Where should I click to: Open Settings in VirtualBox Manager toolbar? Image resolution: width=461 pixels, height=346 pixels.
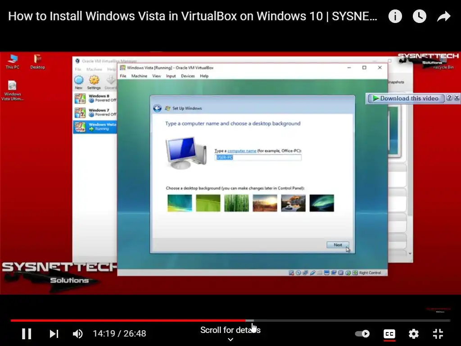click(x=94, y=82)
